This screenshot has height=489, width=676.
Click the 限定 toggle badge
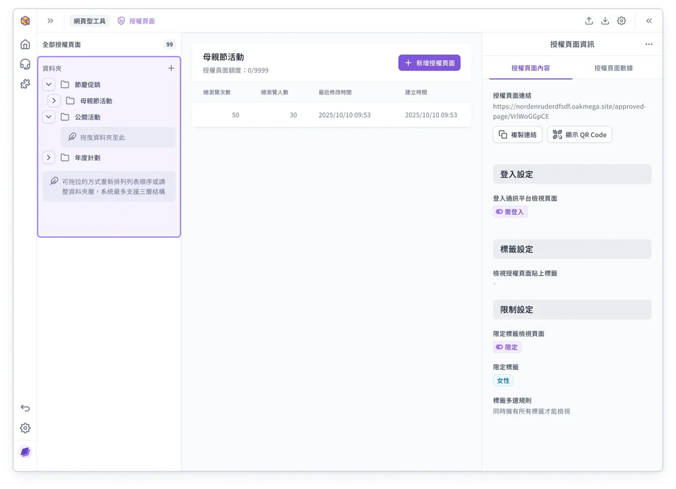pyautogui.click(x=507, y=347)
